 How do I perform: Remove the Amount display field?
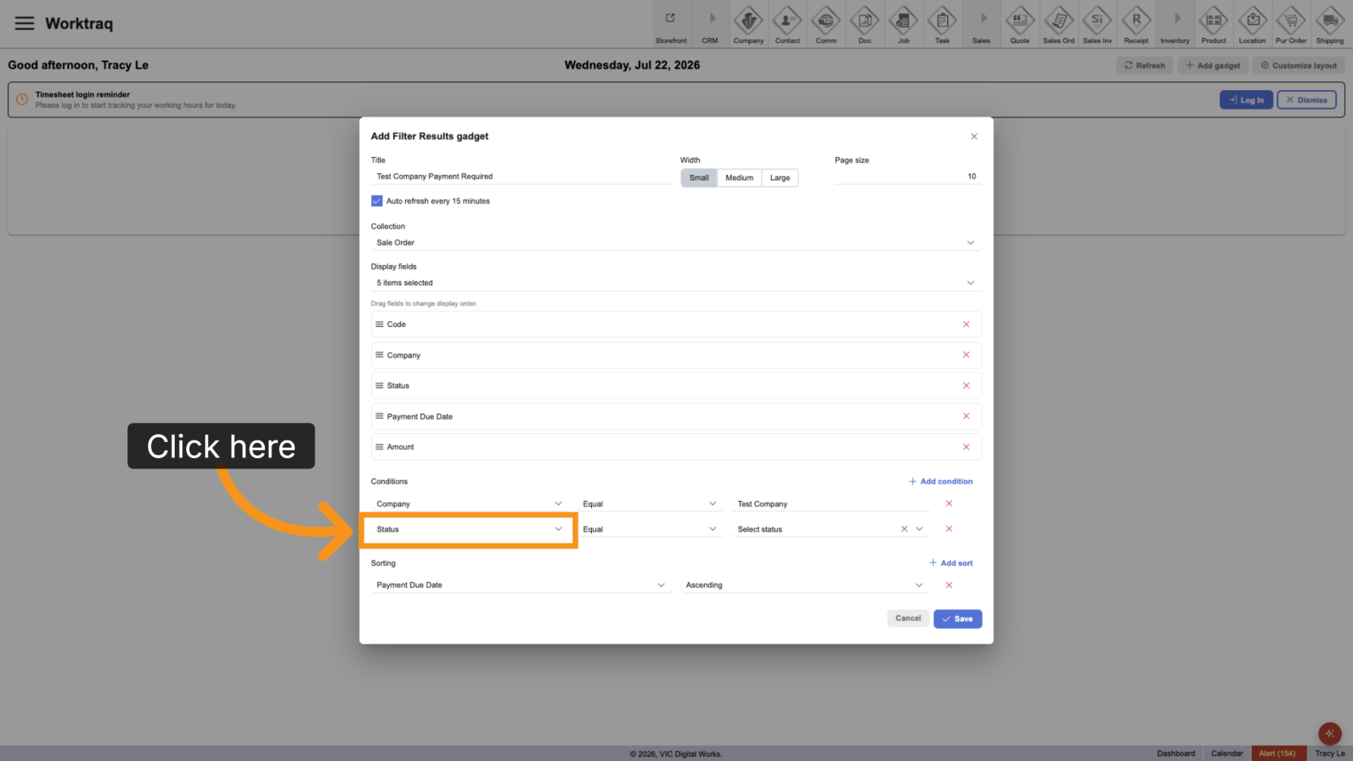966,447
